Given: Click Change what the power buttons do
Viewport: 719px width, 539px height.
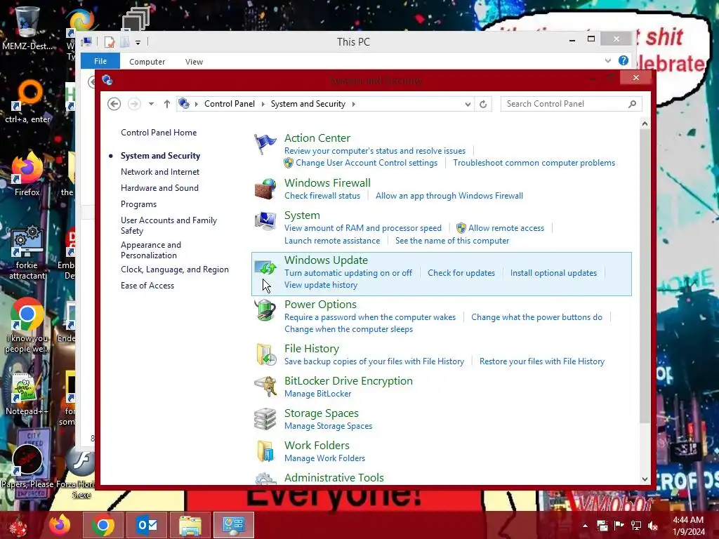Looking at the screenshot, I should point(536,317).
